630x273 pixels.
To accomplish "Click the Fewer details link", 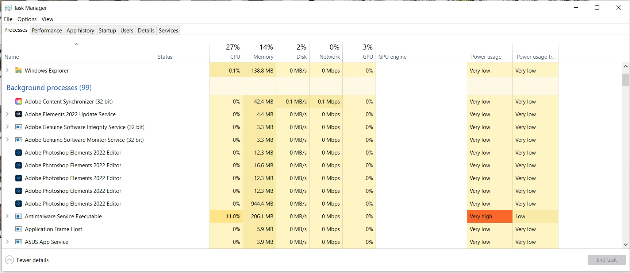I will tap(32, 260).
